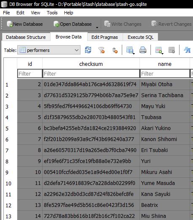193x220 pixels.
Task: Open the Edit menu
Action: point(20,13)
